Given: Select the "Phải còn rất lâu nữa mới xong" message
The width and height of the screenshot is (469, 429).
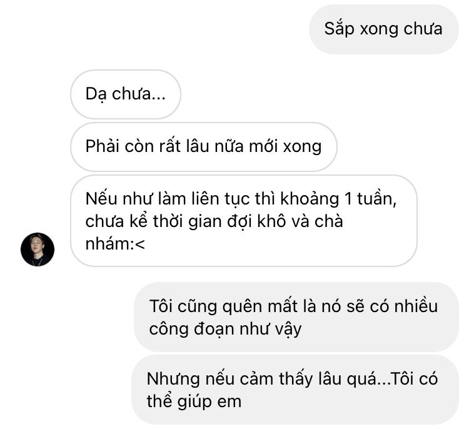Looking at the screenshot, I should tap(204, 146).
